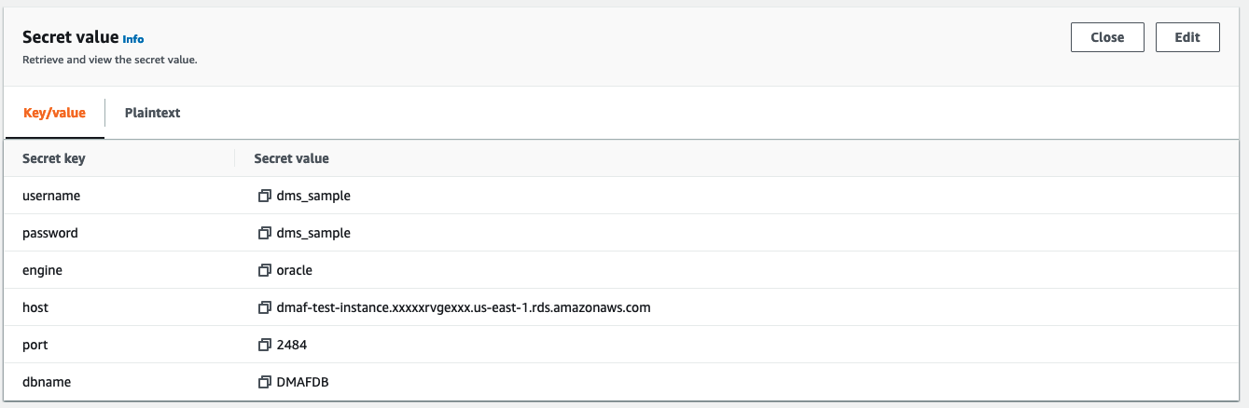Click the Secret value column header
Screen dimensions: 1249x408
[x=291, y=158]
